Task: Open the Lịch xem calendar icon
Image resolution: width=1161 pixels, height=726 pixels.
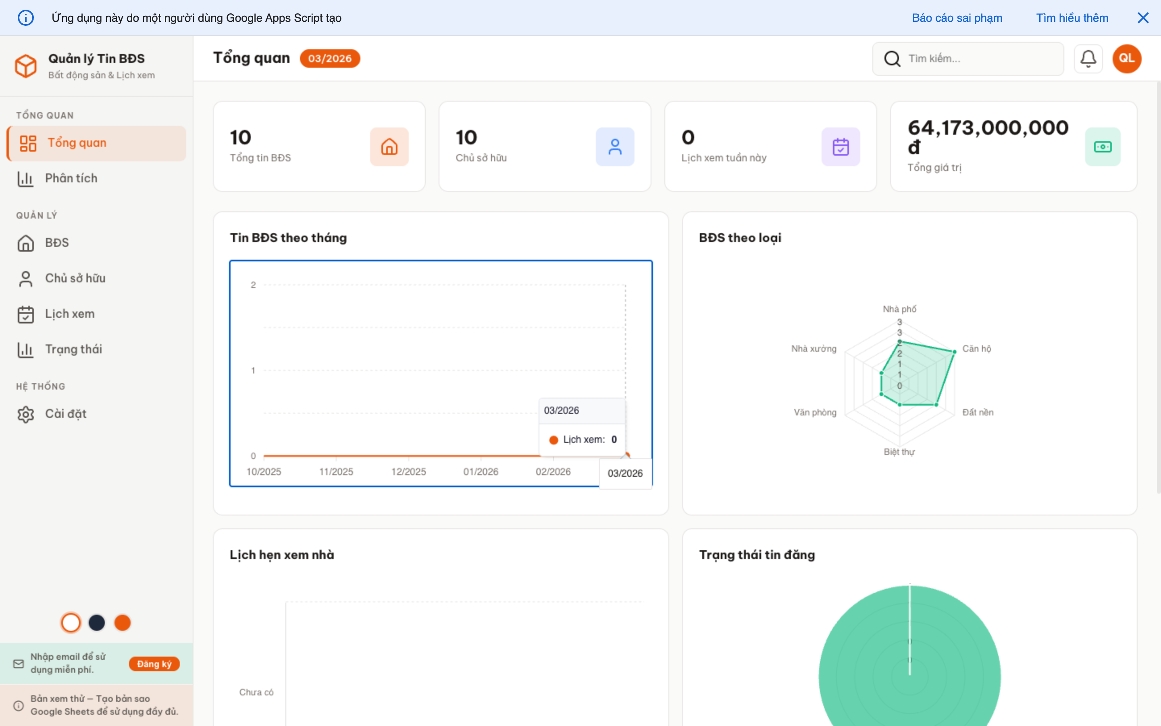Action: pyautogui.click(x=25, y=313)
